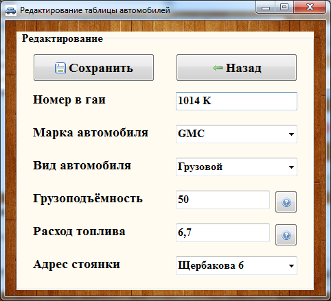This screenshot has width=331, height=301.
Task: Open the Марка автомобиля dropdown showing GMC
Action: (x=236, y=134)
